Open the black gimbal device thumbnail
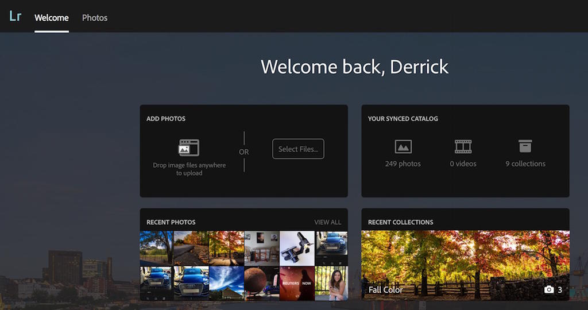Image resolution: width=588 pixels, height=310 pixels. pos(297,248)
